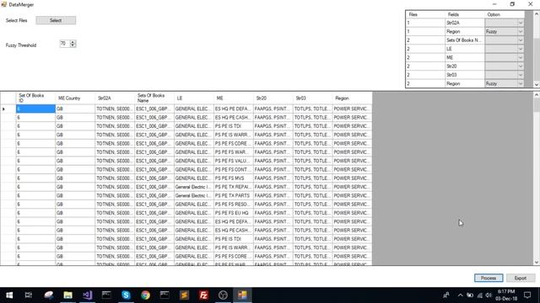Sort by Str03 column header in data grid
Viewport: 540px width, 303px height.
pos(313,98)
